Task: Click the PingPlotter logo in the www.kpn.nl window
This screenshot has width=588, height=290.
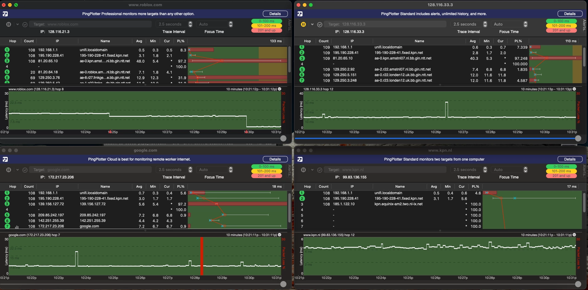Action: point(300,159)
